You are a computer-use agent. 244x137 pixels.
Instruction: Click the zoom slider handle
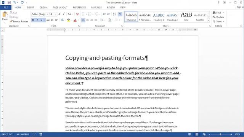coord(220,134)
